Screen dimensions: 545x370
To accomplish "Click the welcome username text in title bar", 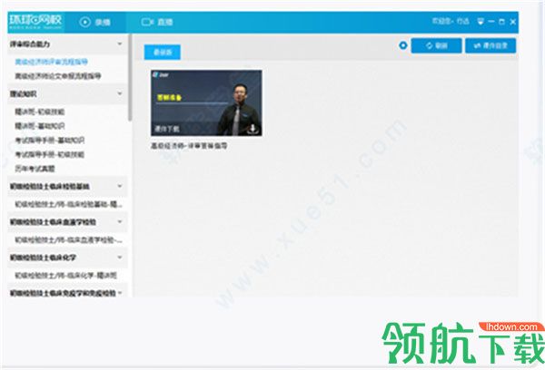I will pyautogui.click(x=451, y=22).
